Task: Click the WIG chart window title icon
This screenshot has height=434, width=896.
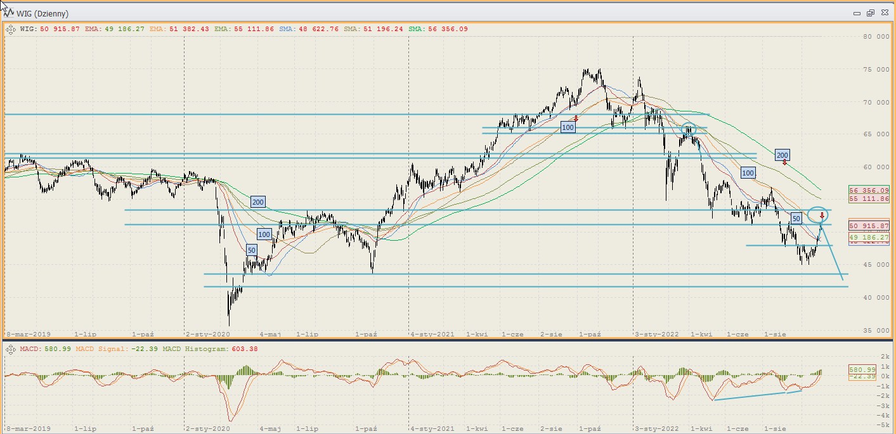Action: [10, 13]
